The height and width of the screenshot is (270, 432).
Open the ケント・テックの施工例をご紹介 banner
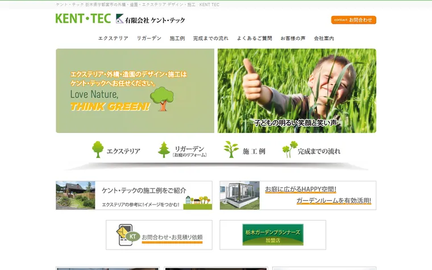(x=134, y=196)
